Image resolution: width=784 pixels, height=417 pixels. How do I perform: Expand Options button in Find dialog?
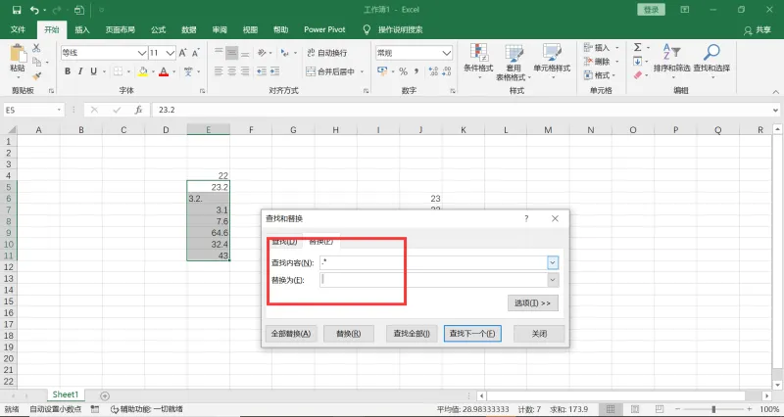(532, 303)
